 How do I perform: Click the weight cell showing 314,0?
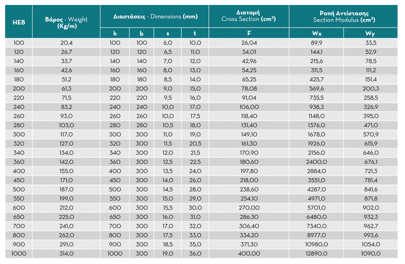pyautogui.click(x=66, y=254)
